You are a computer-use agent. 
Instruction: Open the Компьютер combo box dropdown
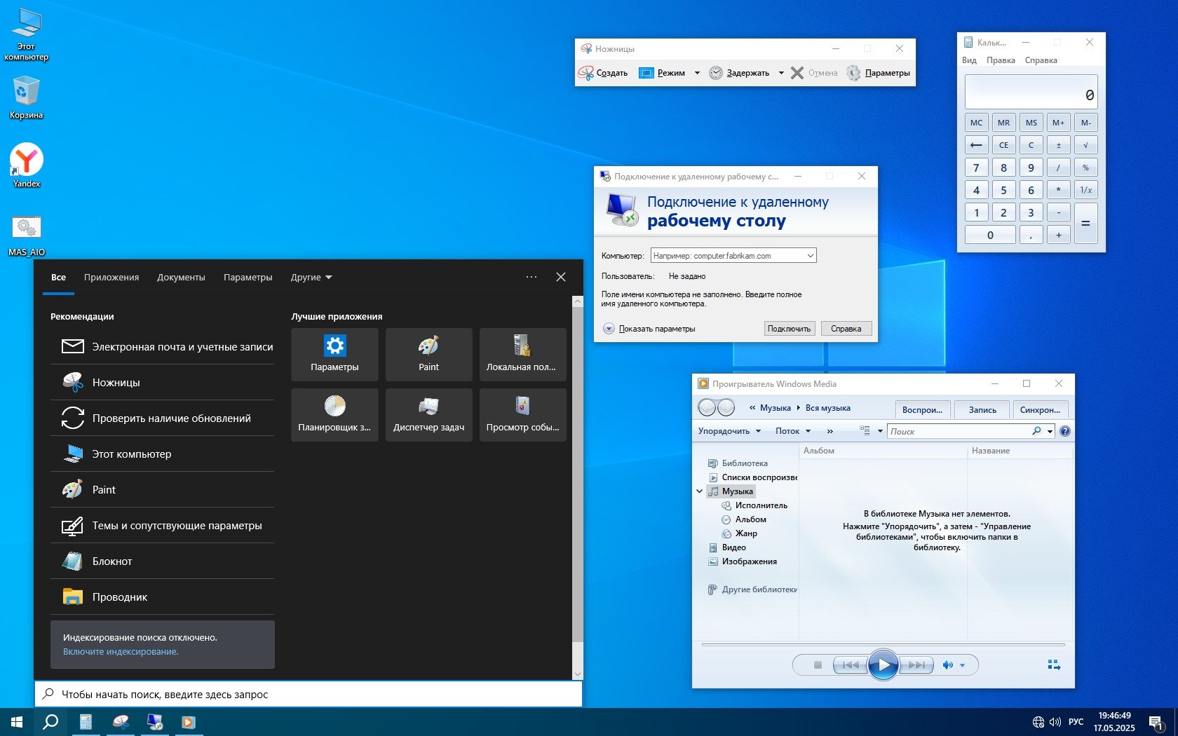coord(810,256)
